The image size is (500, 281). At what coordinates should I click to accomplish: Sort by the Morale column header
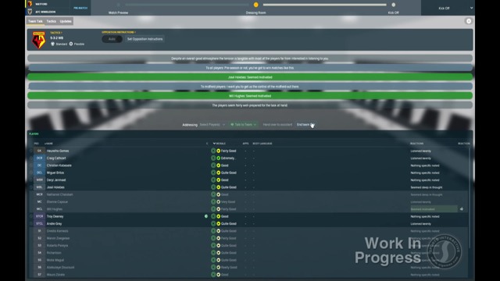[x=220, y=144]
